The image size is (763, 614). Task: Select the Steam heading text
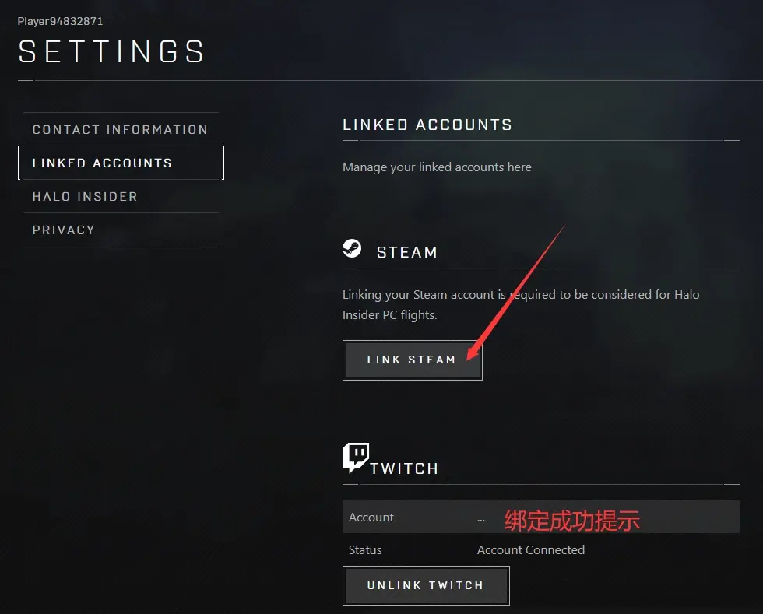click(x=407, y=252)
